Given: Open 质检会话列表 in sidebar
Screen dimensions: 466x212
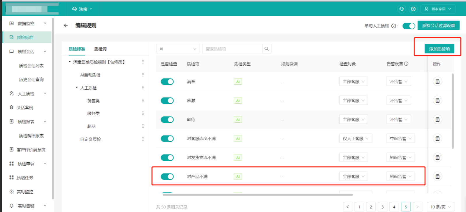Looking at the screenshot, I should [31, 66].
